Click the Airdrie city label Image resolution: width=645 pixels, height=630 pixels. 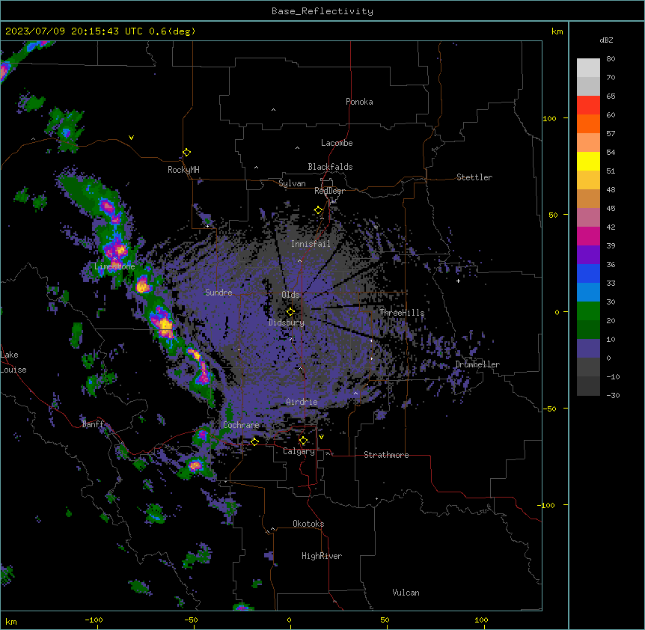pyautogui.click(x=302, y=402)
